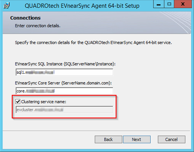Click the EVnearSync SQL Instance label

65,64
